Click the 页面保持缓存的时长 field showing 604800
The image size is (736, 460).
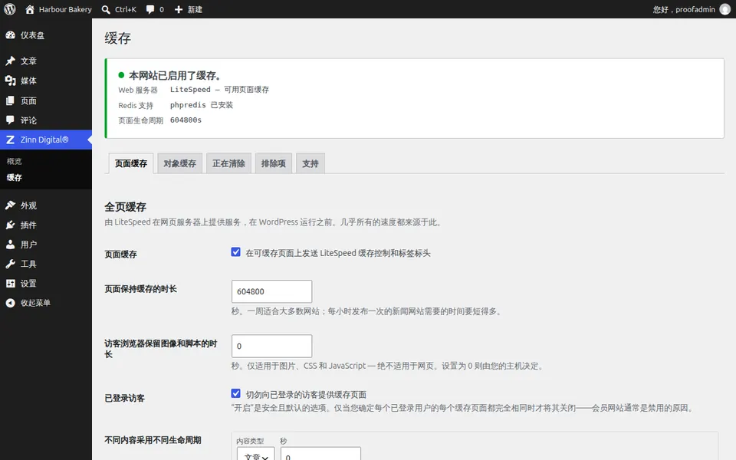pyautogui.click(x=271, y=291)
